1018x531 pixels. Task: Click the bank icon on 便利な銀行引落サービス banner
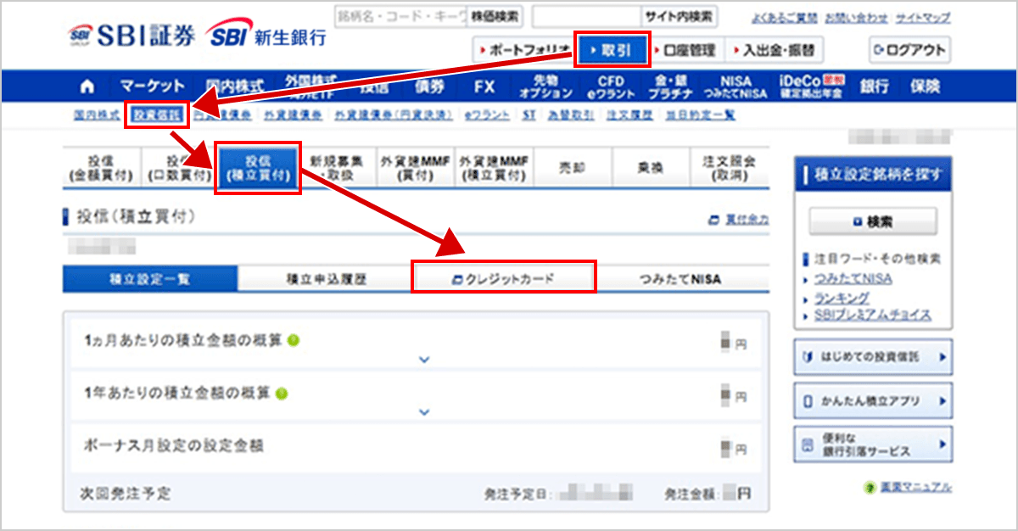808,443
